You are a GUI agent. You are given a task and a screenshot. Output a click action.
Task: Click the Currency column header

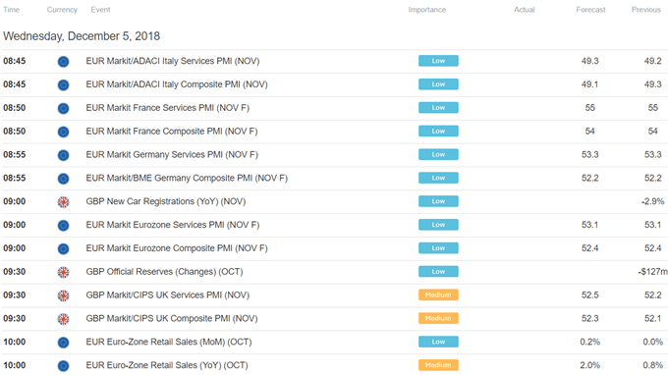pyautogui.click(x=62, y=10)
